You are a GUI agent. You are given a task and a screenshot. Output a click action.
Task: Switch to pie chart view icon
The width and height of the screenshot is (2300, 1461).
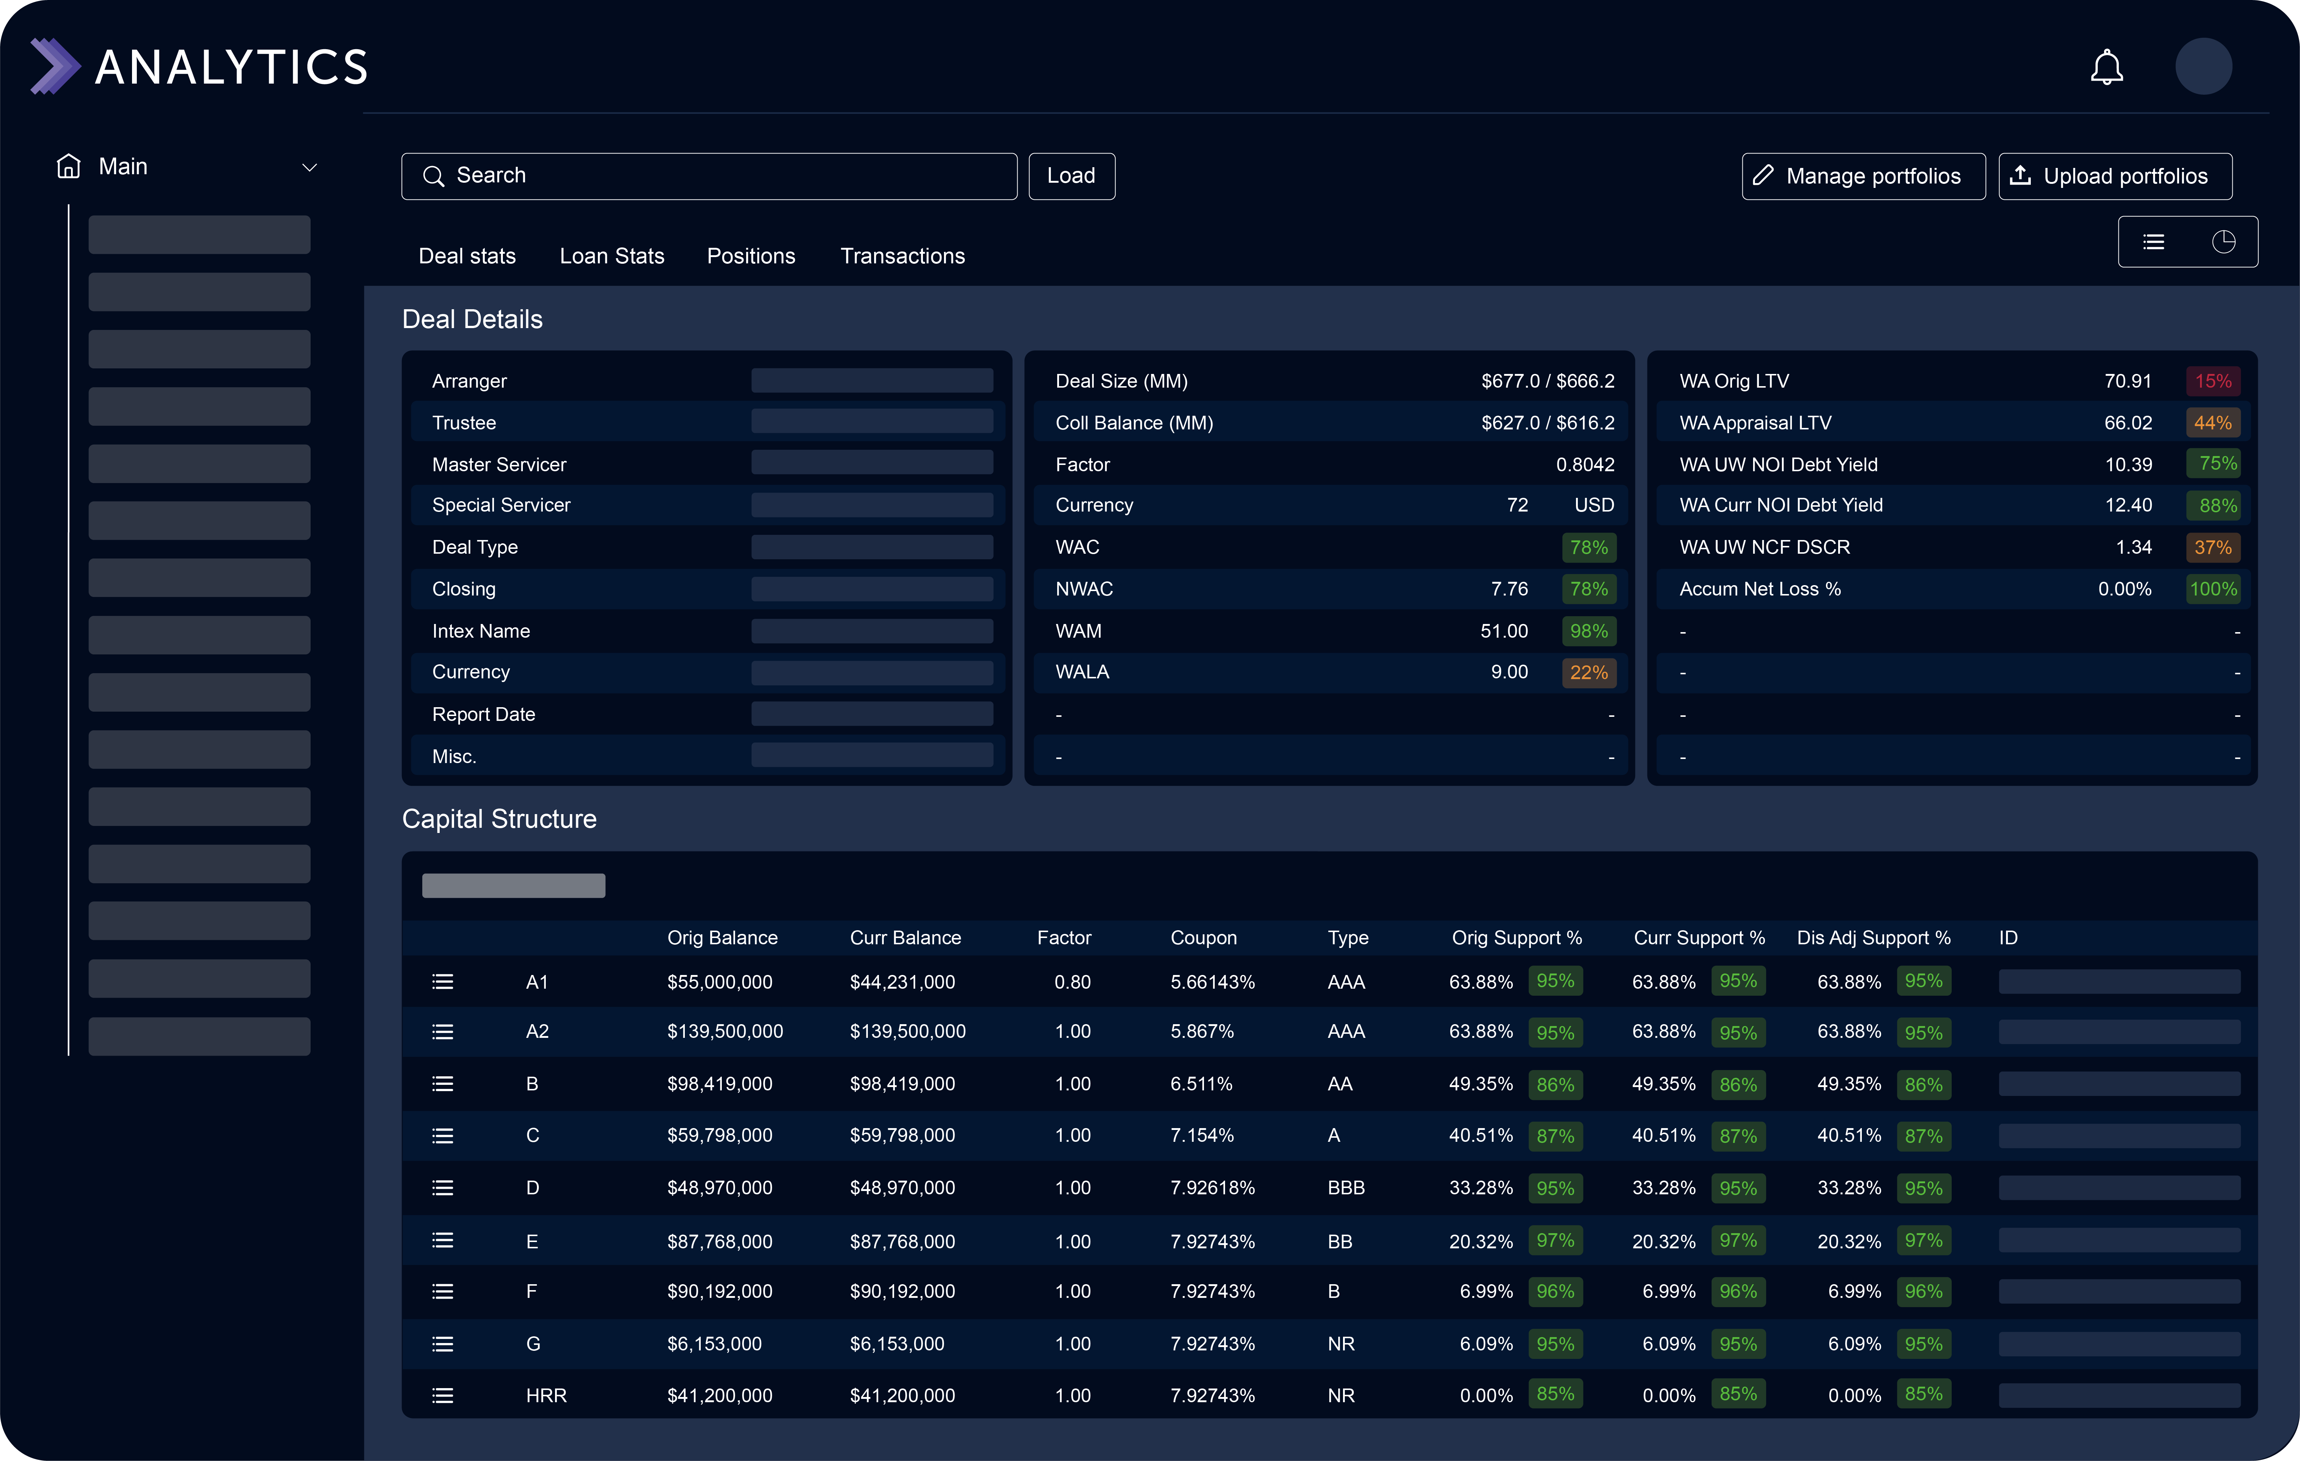(2223, 242)
